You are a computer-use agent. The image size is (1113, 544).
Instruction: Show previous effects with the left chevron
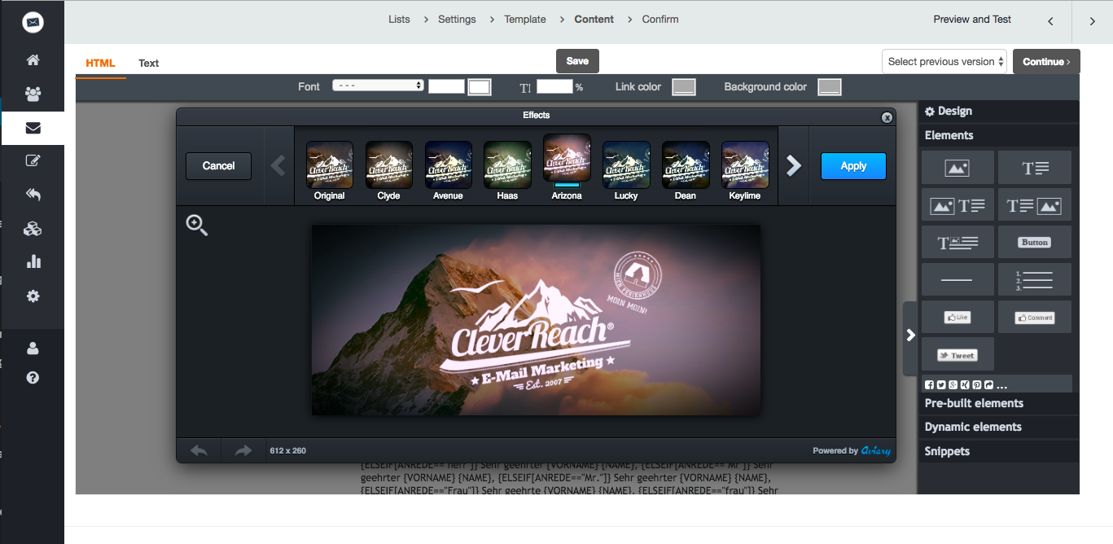tap(278, 166)
